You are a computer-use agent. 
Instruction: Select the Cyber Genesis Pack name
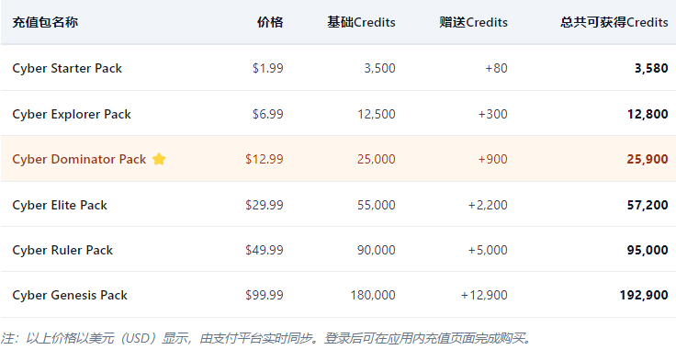point(70,295)
